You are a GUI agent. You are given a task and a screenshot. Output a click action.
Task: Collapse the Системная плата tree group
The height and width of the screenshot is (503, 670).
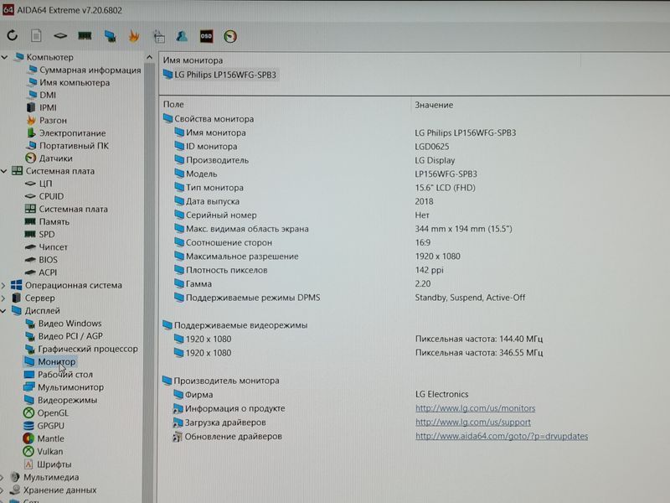(4, 171)
